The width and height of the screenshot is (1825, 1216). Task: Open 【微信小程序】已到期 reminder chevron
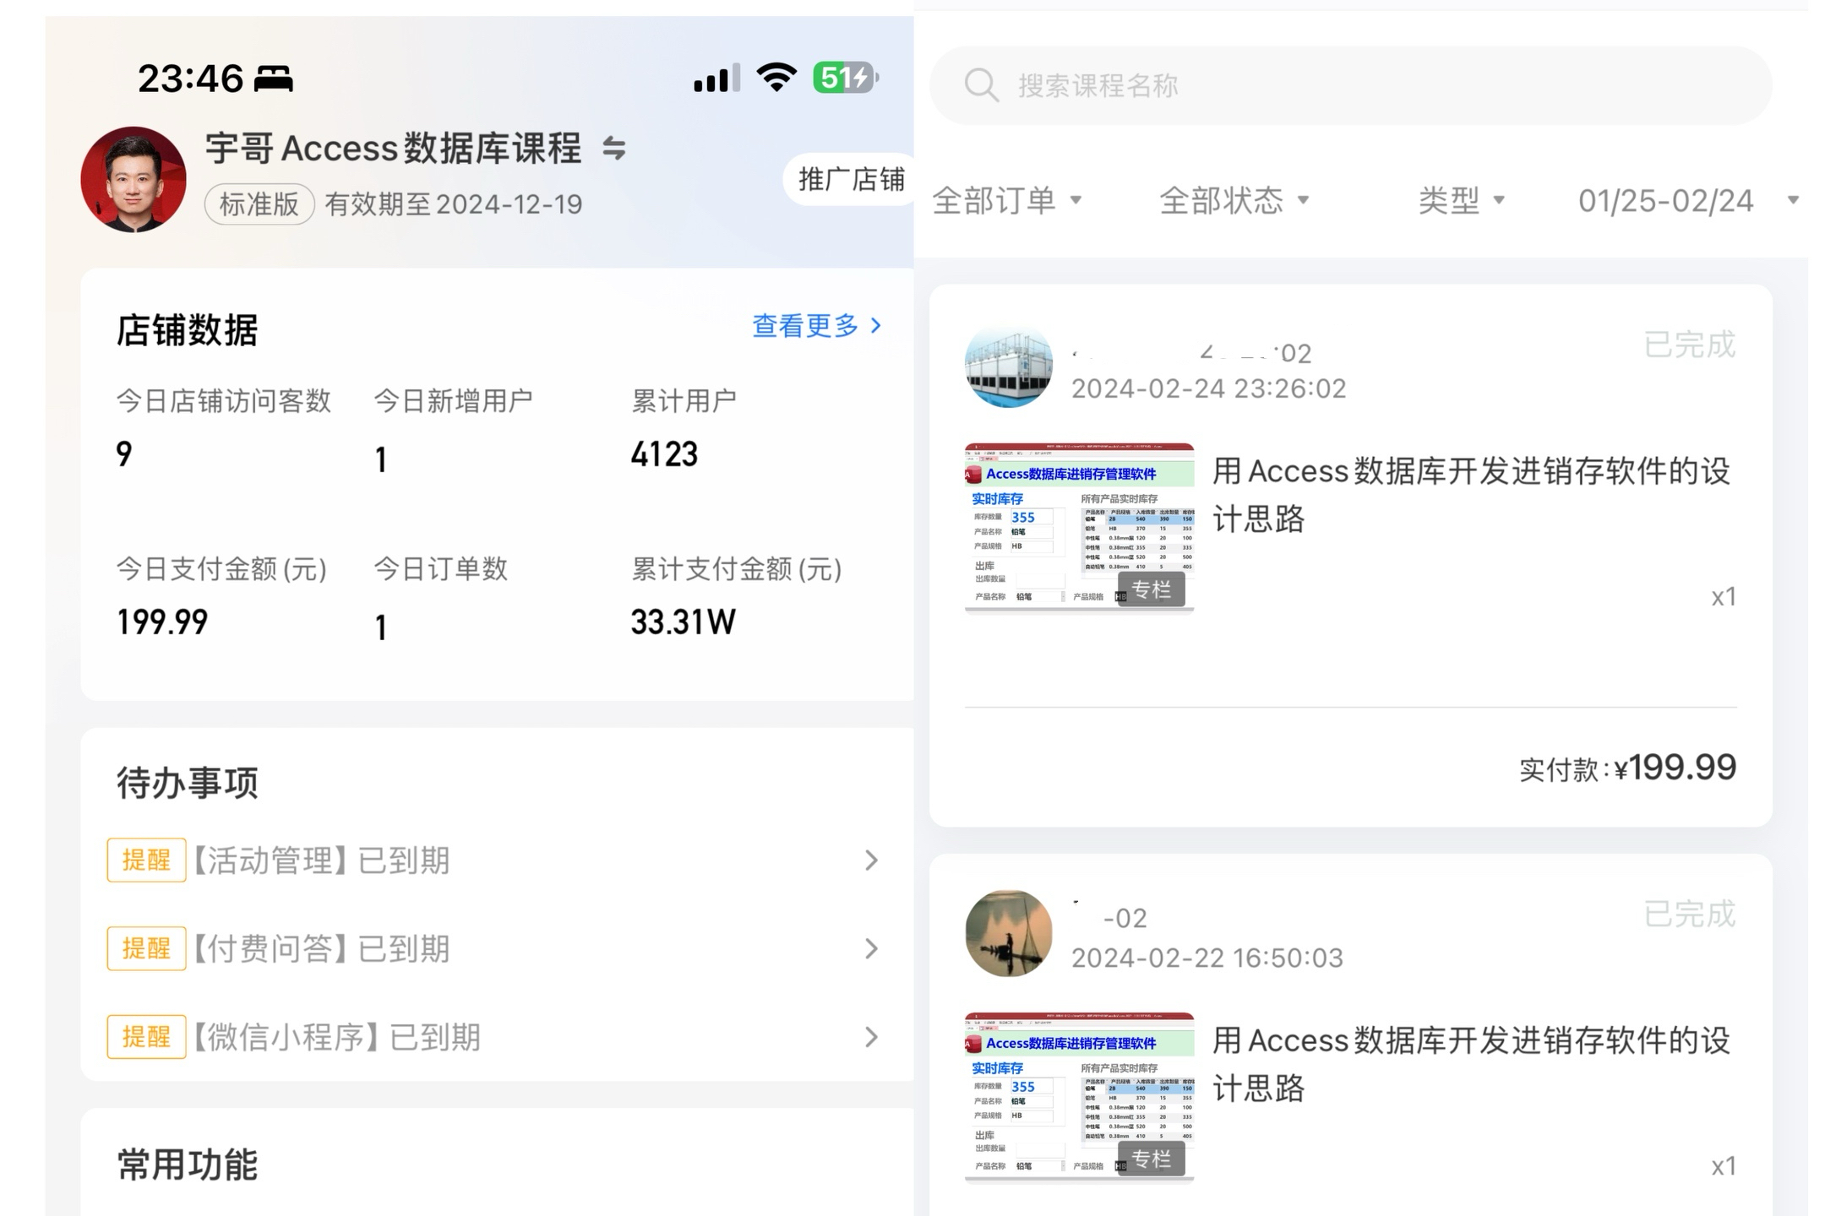871,1037
